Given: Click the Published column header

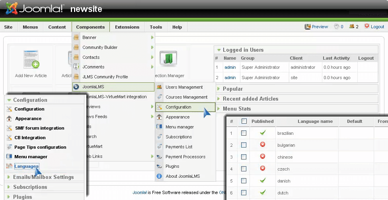Looking at the screenshot, I should [263, 121].
